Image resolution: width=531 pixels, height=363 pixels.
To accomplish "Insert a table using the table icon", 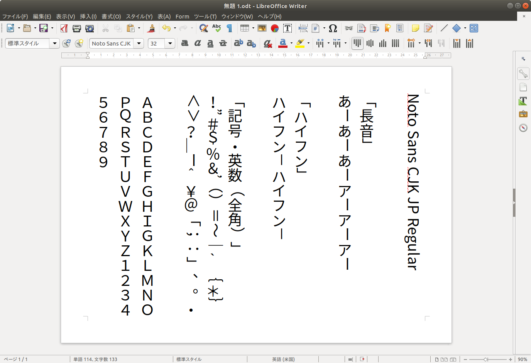I will (244, 28).
